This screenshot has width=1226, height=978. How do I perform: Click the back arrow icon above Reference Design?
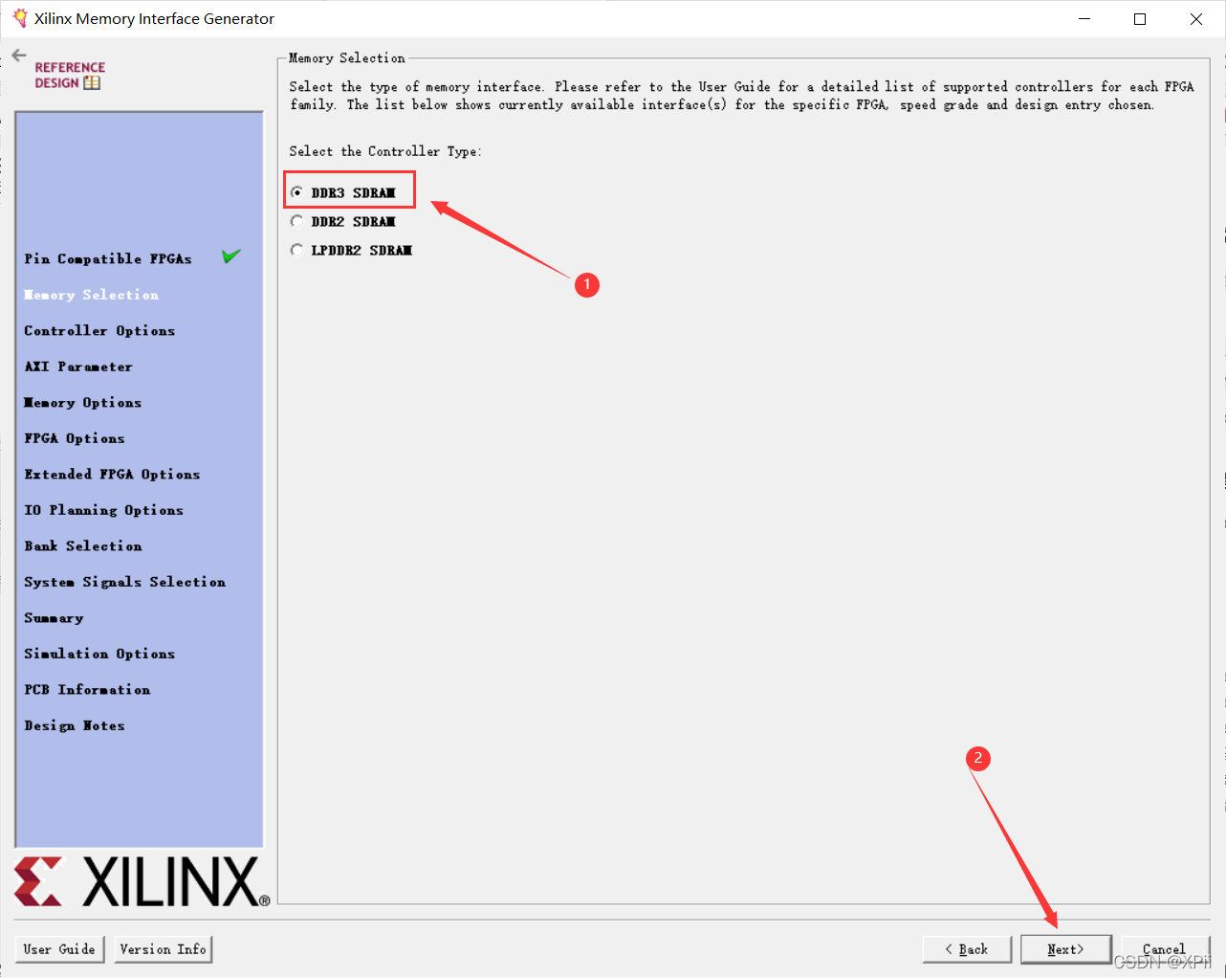(x=19, y=56)
